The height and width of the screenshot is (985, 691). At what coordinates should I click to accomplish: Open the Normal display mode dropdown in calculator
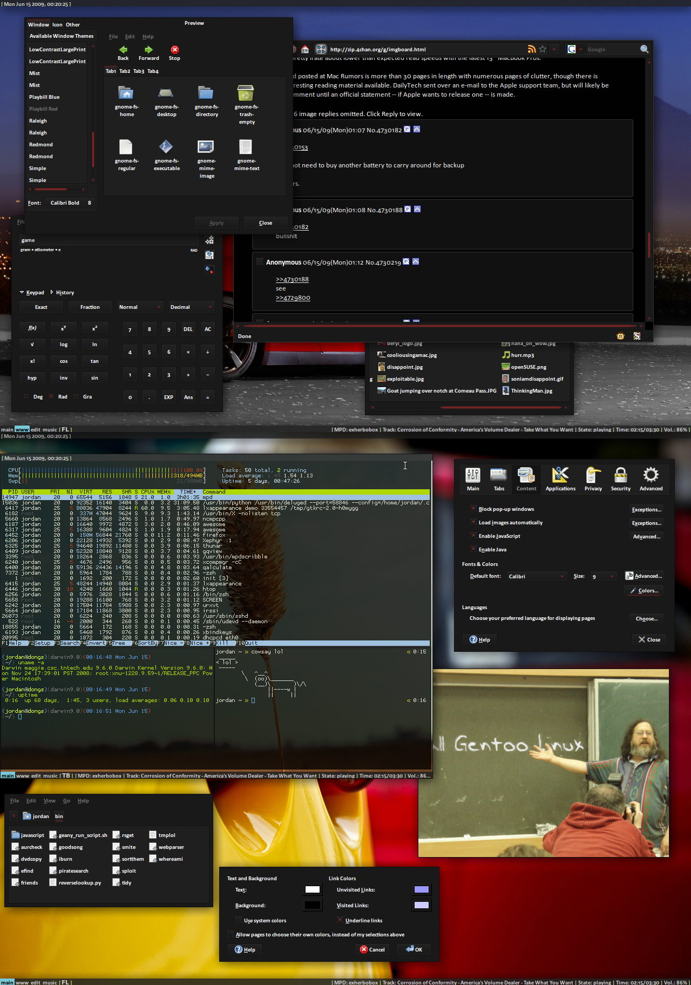[140, 307]
